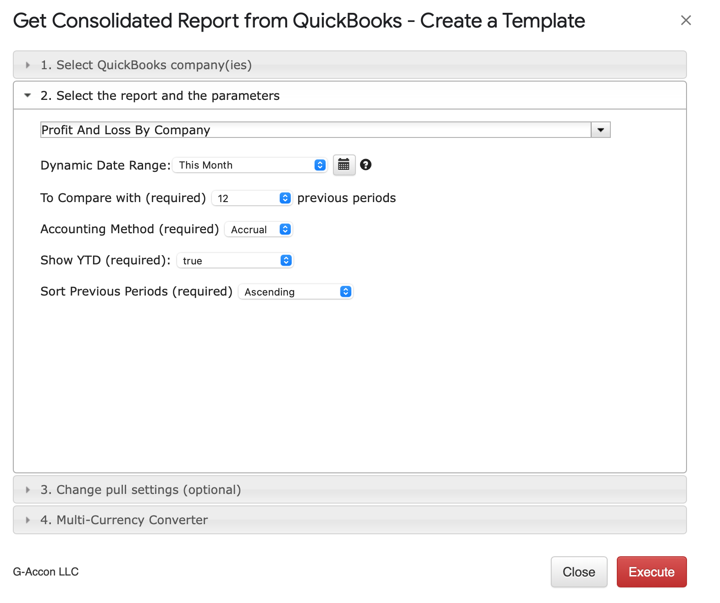Screen dimensions: 720x603
Task: Open the Accounting Method dropdown
Action: coord(258,229)
